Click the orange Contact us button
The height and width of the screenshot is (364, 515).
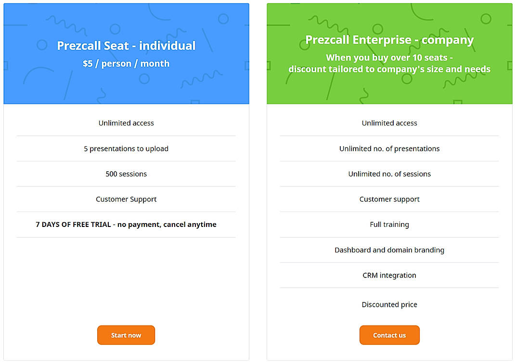pyautogui.click(x=389, y=335)
